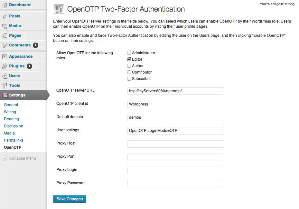Click the Media library icon
This screenshot has height=209, width=299.
coord(5,26)
